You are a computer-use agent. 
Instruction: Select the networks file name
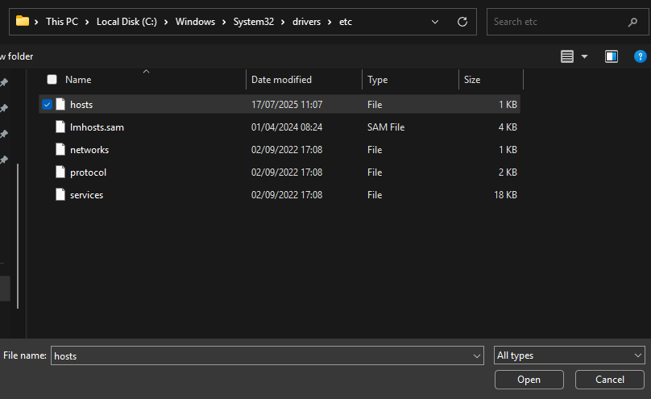point(89,149)
